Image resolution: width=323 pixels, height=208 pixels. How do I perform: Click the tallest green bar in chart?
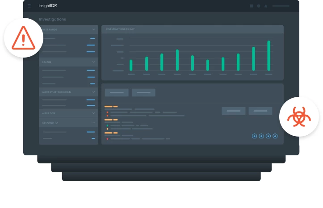(x=268, y=55)
